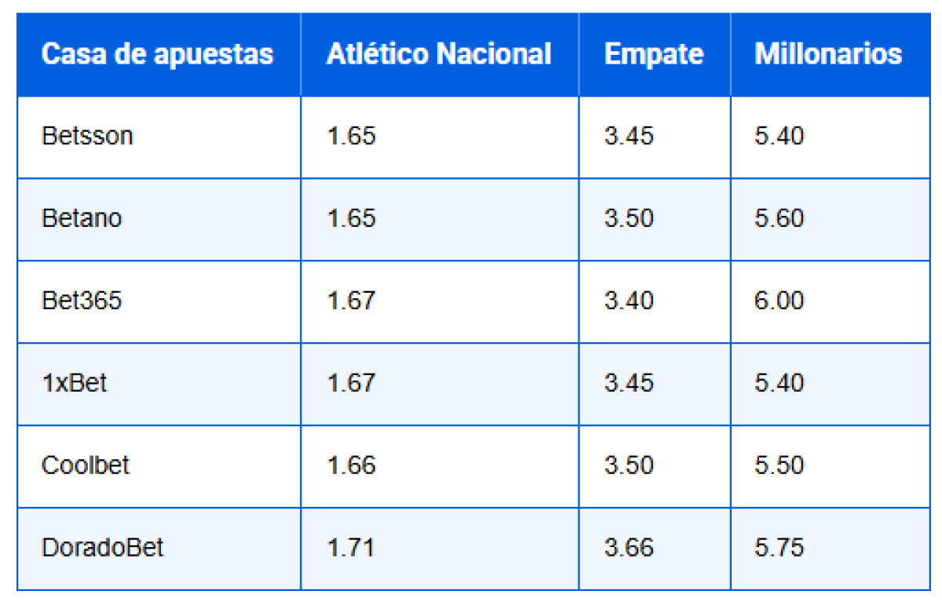Click Betsson's Atlético Nacional odds 1.65

coord(352,137)
